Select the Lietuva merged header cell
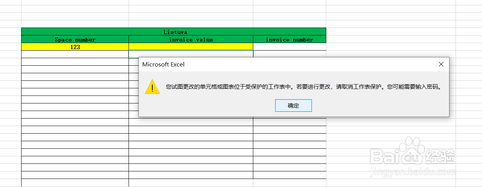The image size is (482, 188). (174, 32)
